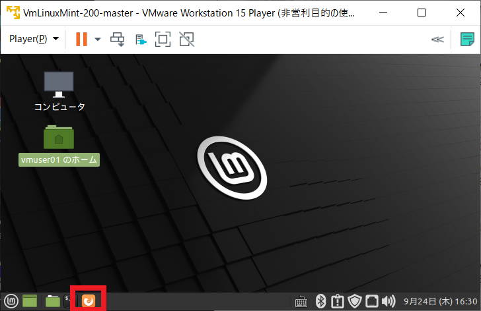Image resolution: width=481 pixels, height=311 pixels.
Task: Click the VMware Player title bar icon
Action: (x=13, y=13)
